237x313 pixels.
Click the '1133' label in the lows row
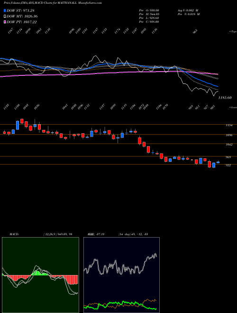tap(6, 107)
